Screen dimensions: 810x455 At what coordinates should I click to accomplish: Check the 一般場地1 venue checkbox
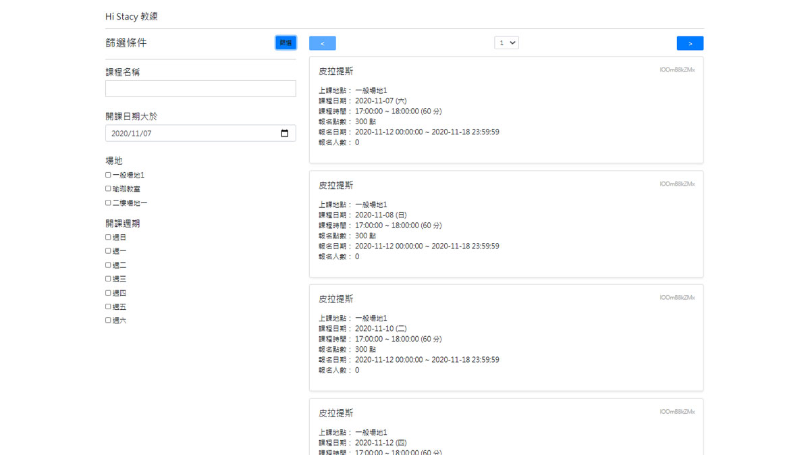coord(108,175)
